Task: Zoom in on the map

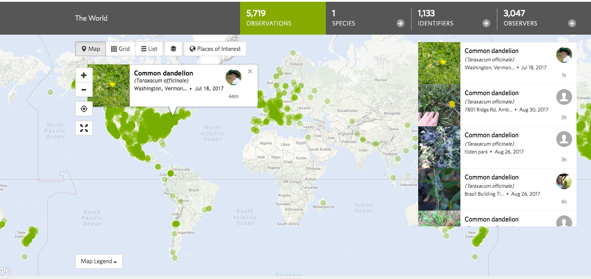Action: click(84, 75)
